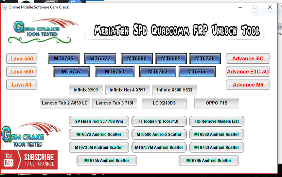Click the window title bar app icon
The height and width of the screenshot is (177, 282).
pyautogui.click(x=4, y=7)
